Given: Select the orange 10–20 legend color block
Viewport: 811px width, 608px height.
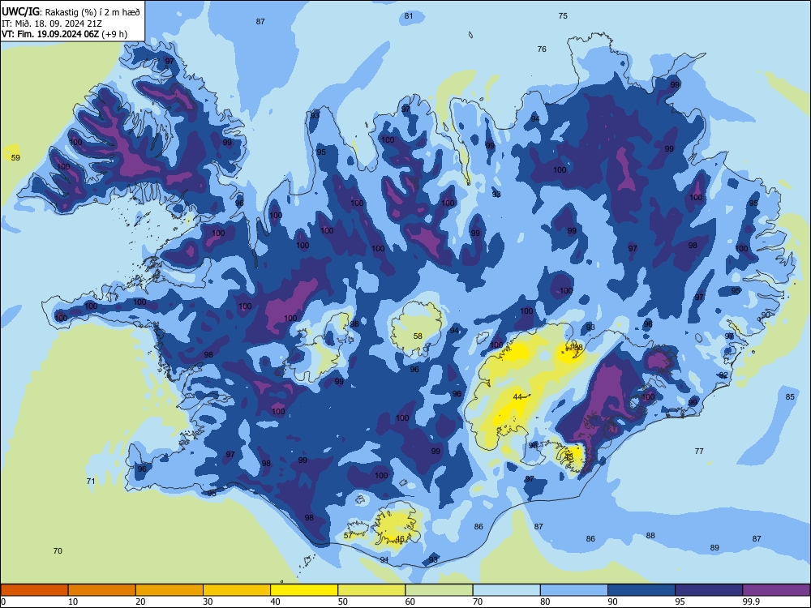Looking at the screenshot, I should [x=102, y=590].
